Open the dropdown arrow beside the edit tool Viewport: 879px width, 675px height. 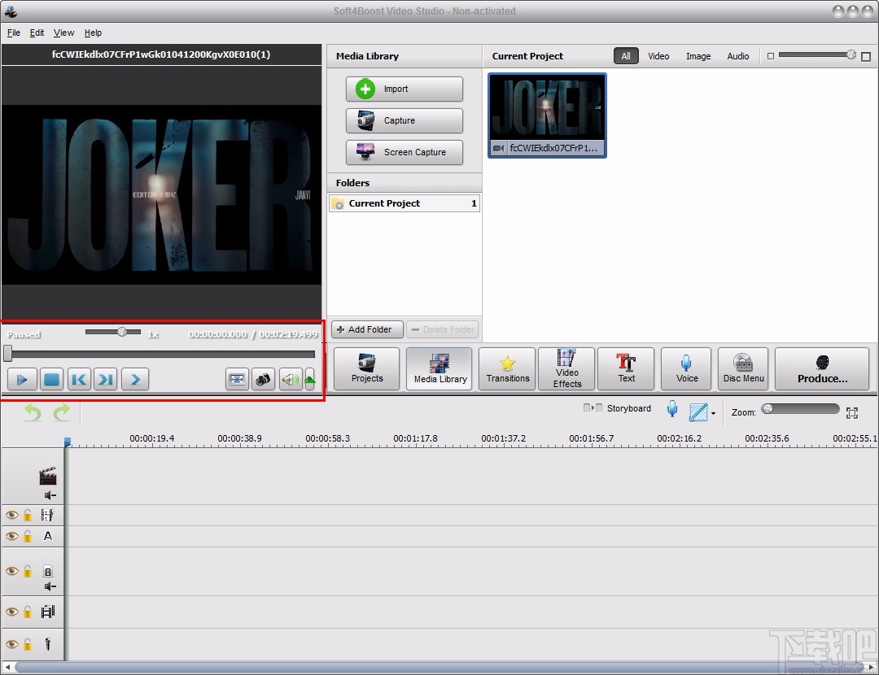pyautogui.click(x=714, y=414)
